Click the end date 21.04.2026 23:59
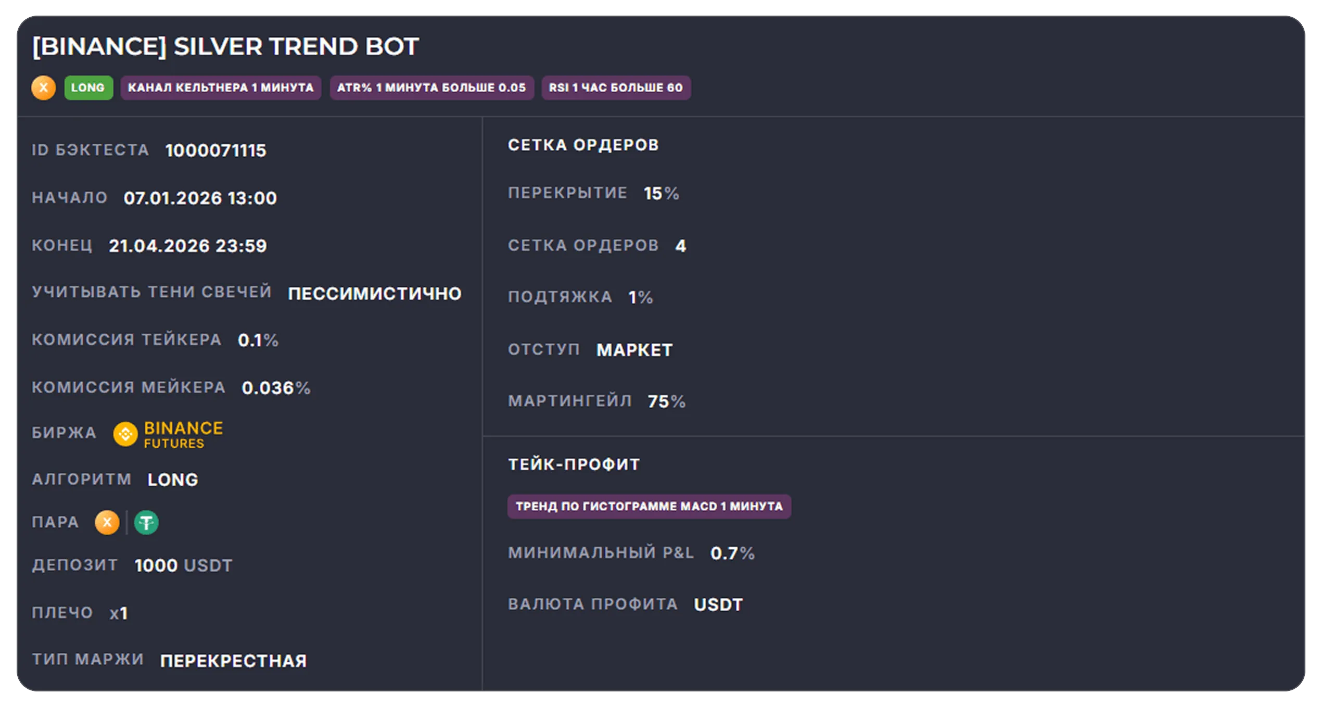The image size is (1321, 706). [187, 246]
